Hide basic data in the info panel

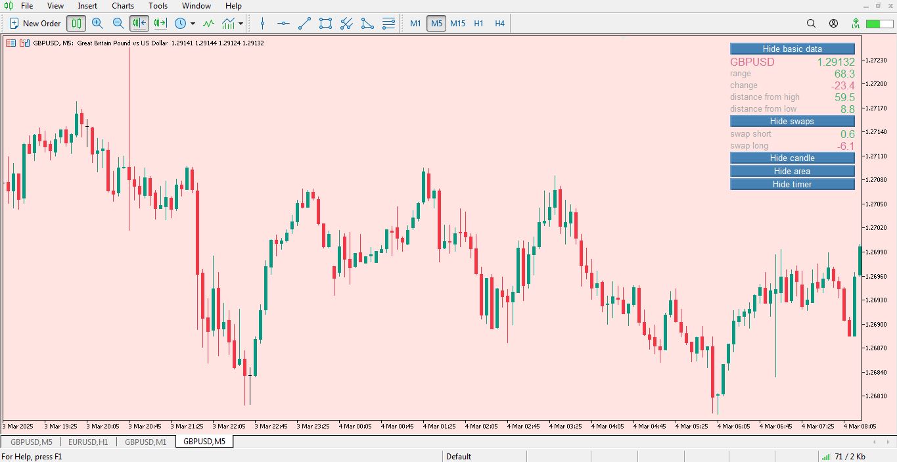coord(792,49)
